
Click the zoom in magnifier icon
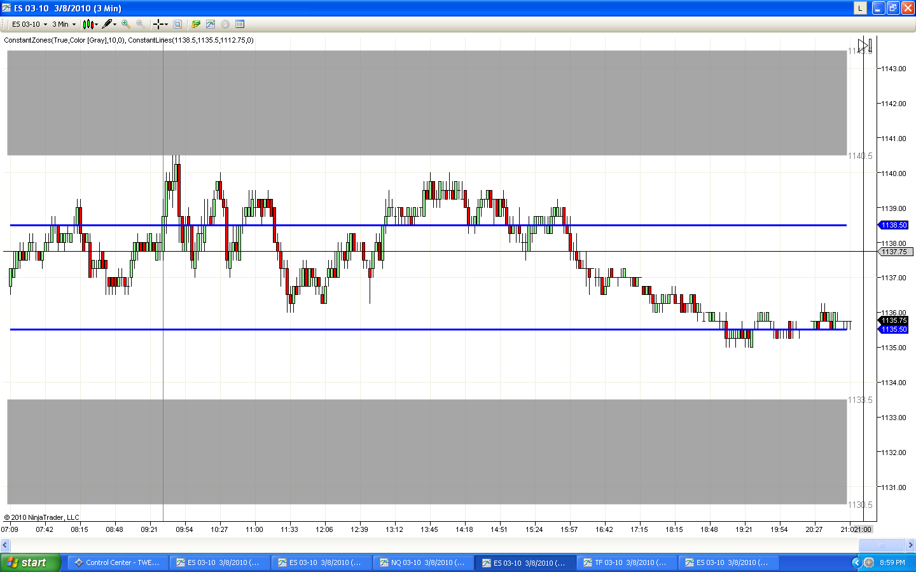(x=126, y=24)
